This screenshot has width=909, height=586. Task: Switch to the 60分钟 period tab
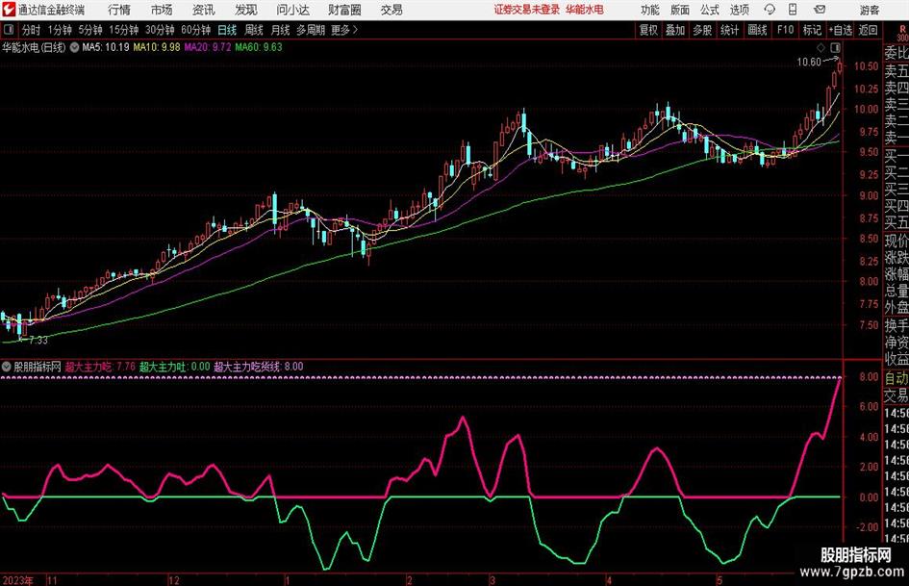click(196, 30)
